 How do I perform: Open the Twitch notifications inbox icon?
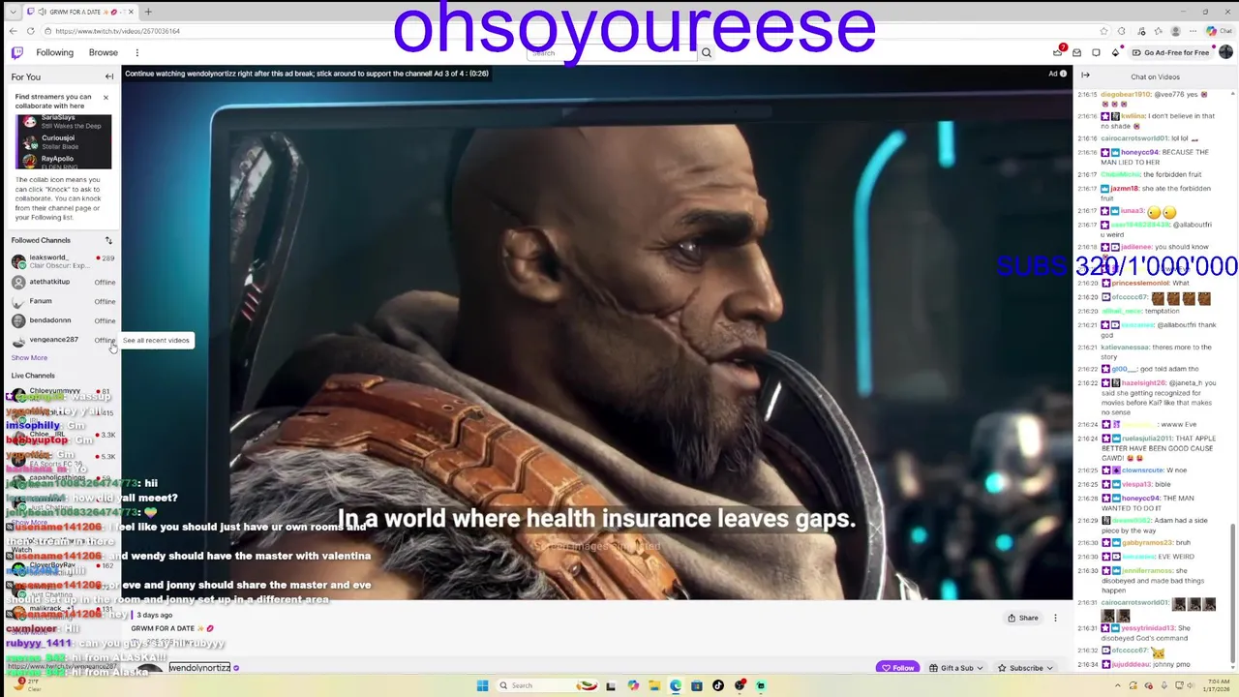coord(1076,52)
